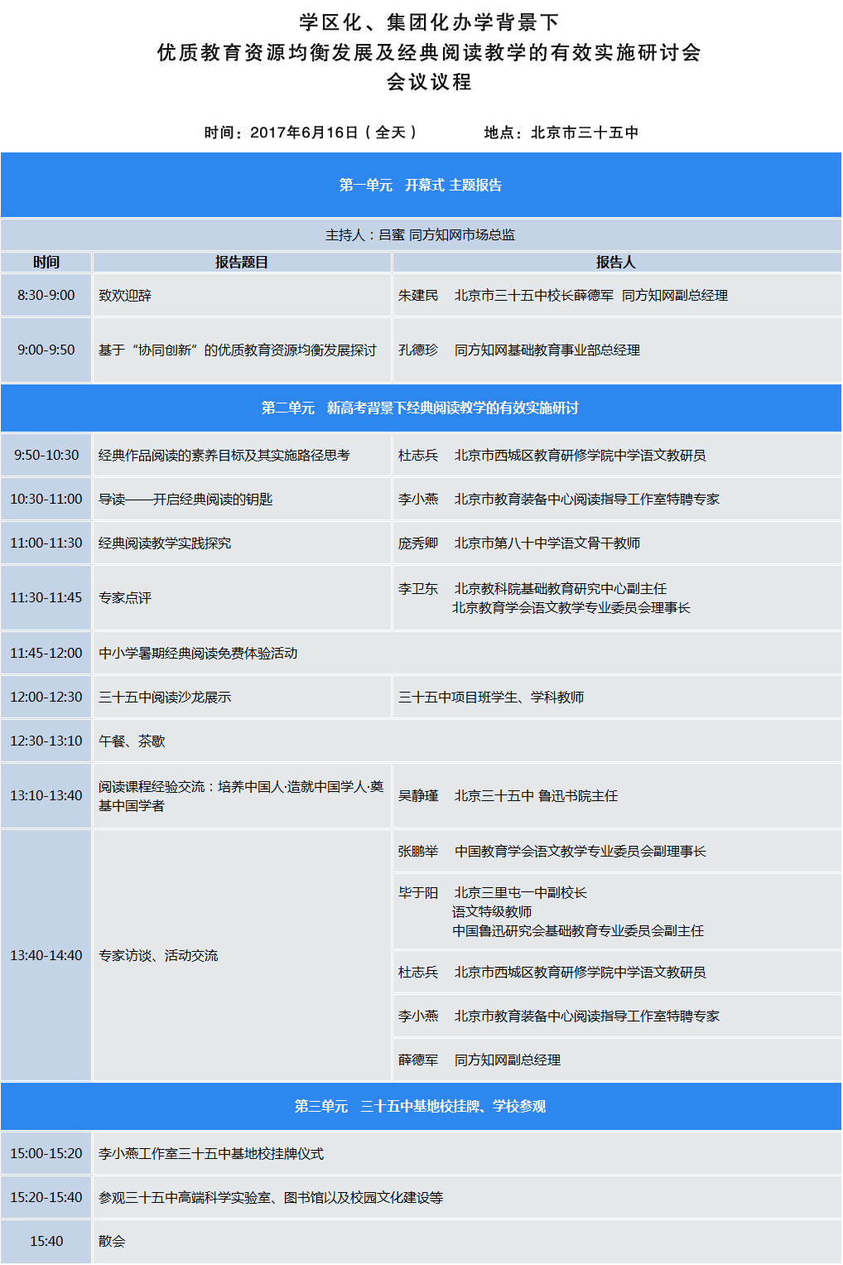This screenshot has width=843, height=1265.
Task: Click the host line 主持人：吕蜜 同方知网市场总监
Action: (421, 234)
